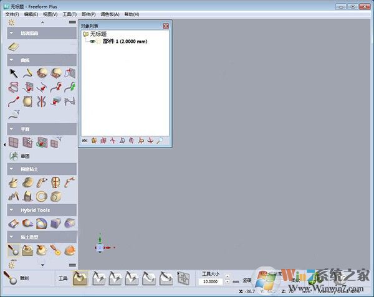Viewport: 374px width, 297px height.
Task: Click the tool size 10.0000 field
Action: click(211, 281)
